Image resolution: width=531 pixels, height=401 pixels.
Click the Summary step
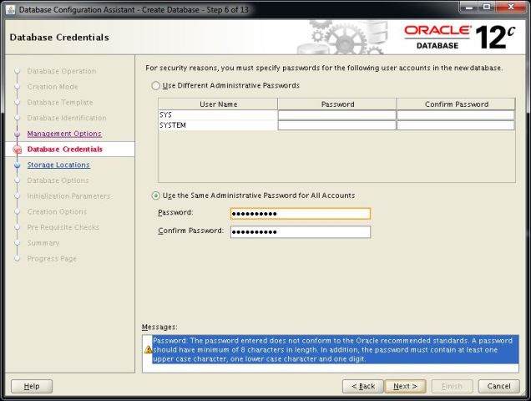[x=43, y=243]
